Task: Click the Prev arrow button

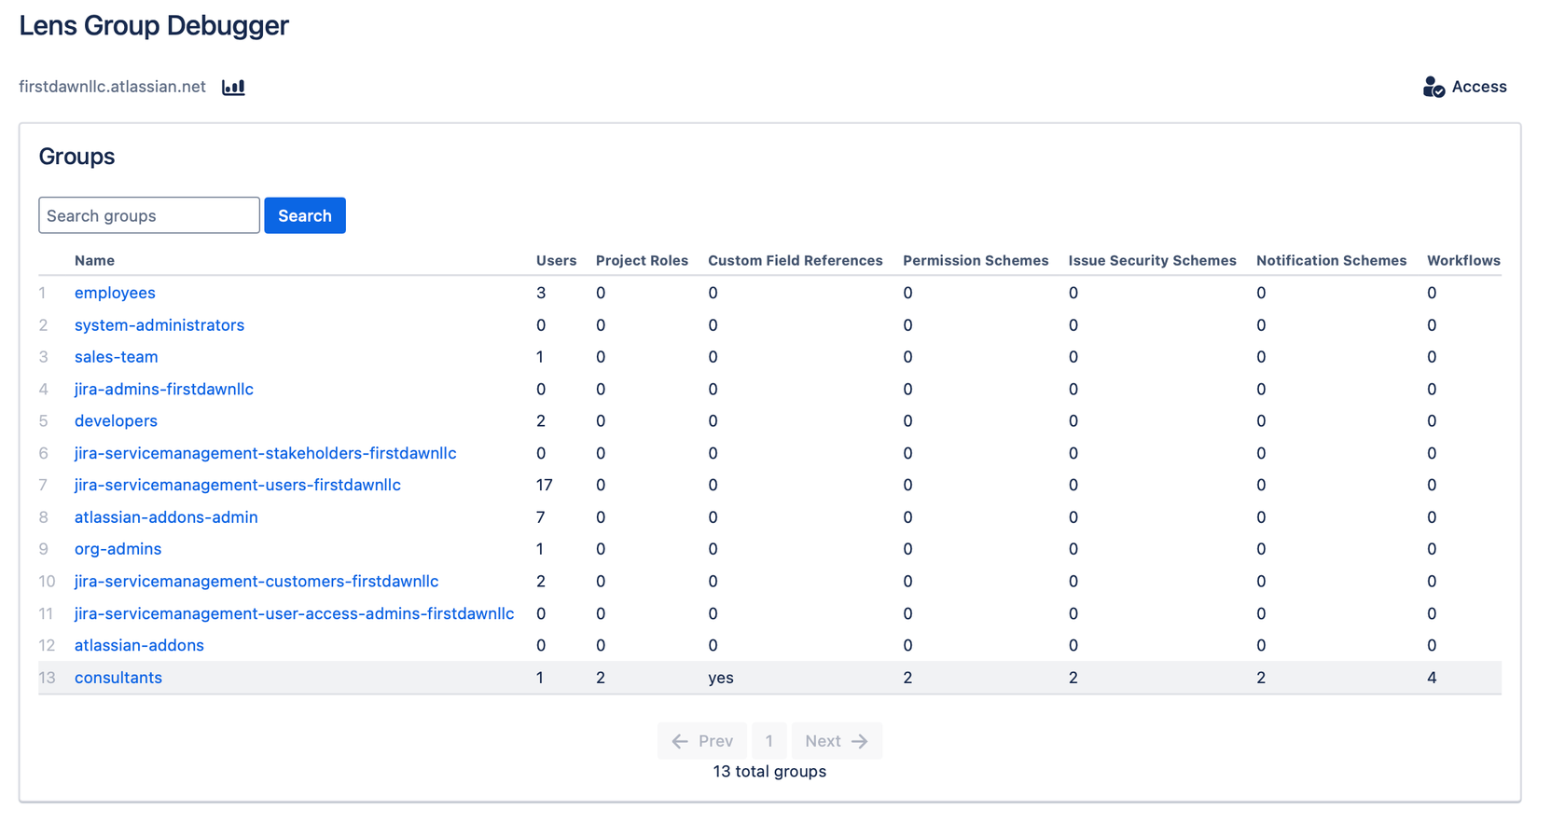Action: click(702, 741)
